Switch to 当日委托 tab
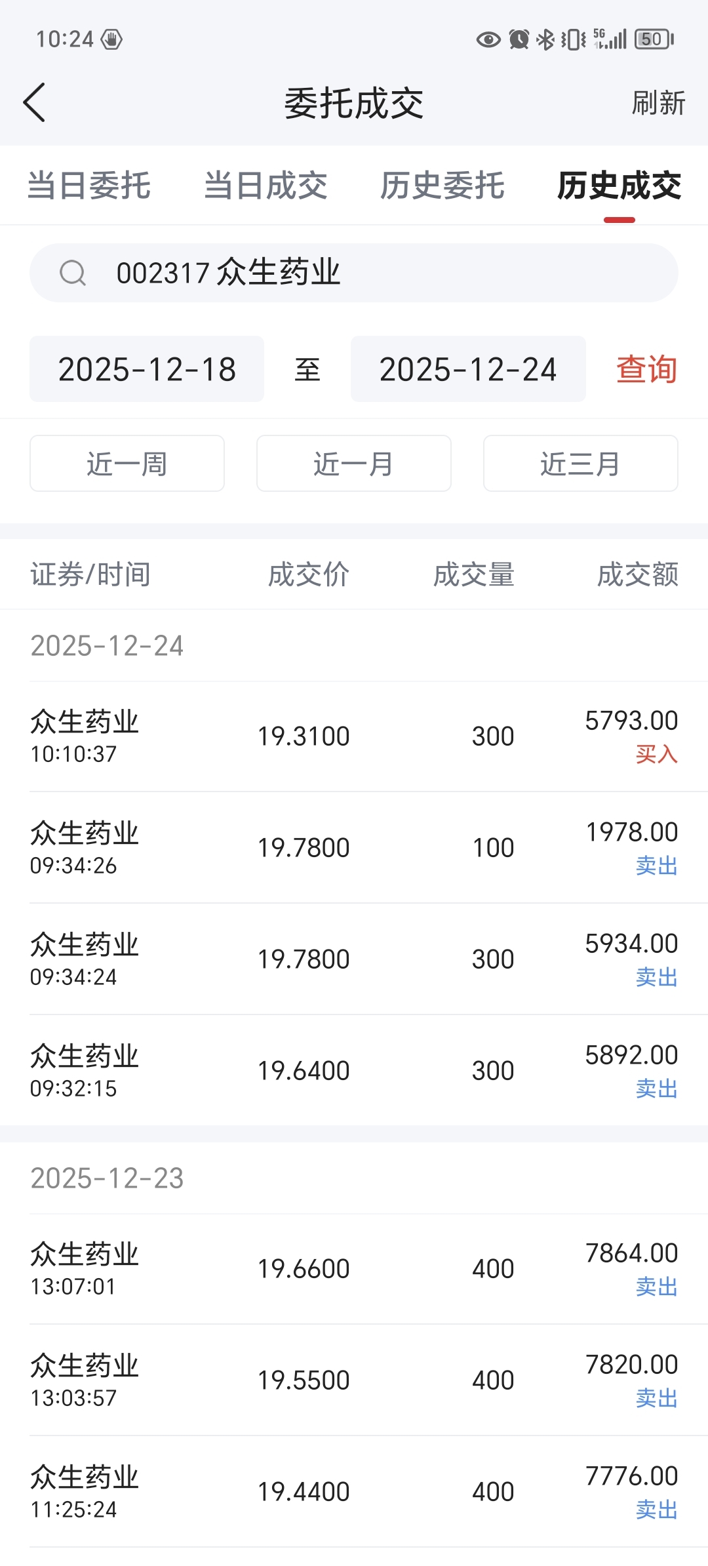 [x=89, y=186]
